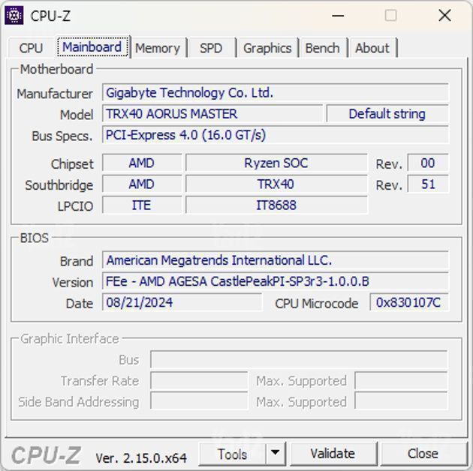Click the Southbridge Rev. value 51
This screenshot has height=471, width=473.
(x=428, y=184)
